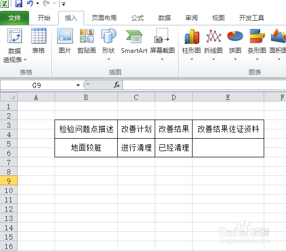286x251 pixels.
Task: Expand the 形状 dropdown arrow
Action: click(108, 60)
